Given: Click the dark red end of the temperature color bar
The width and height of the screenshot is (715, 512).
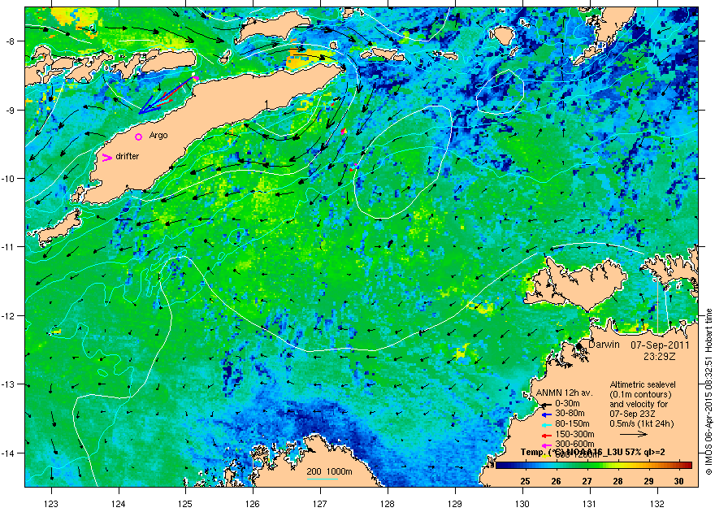Looking at the screenshot, I should pyautogui.click(x=688, y=465).
